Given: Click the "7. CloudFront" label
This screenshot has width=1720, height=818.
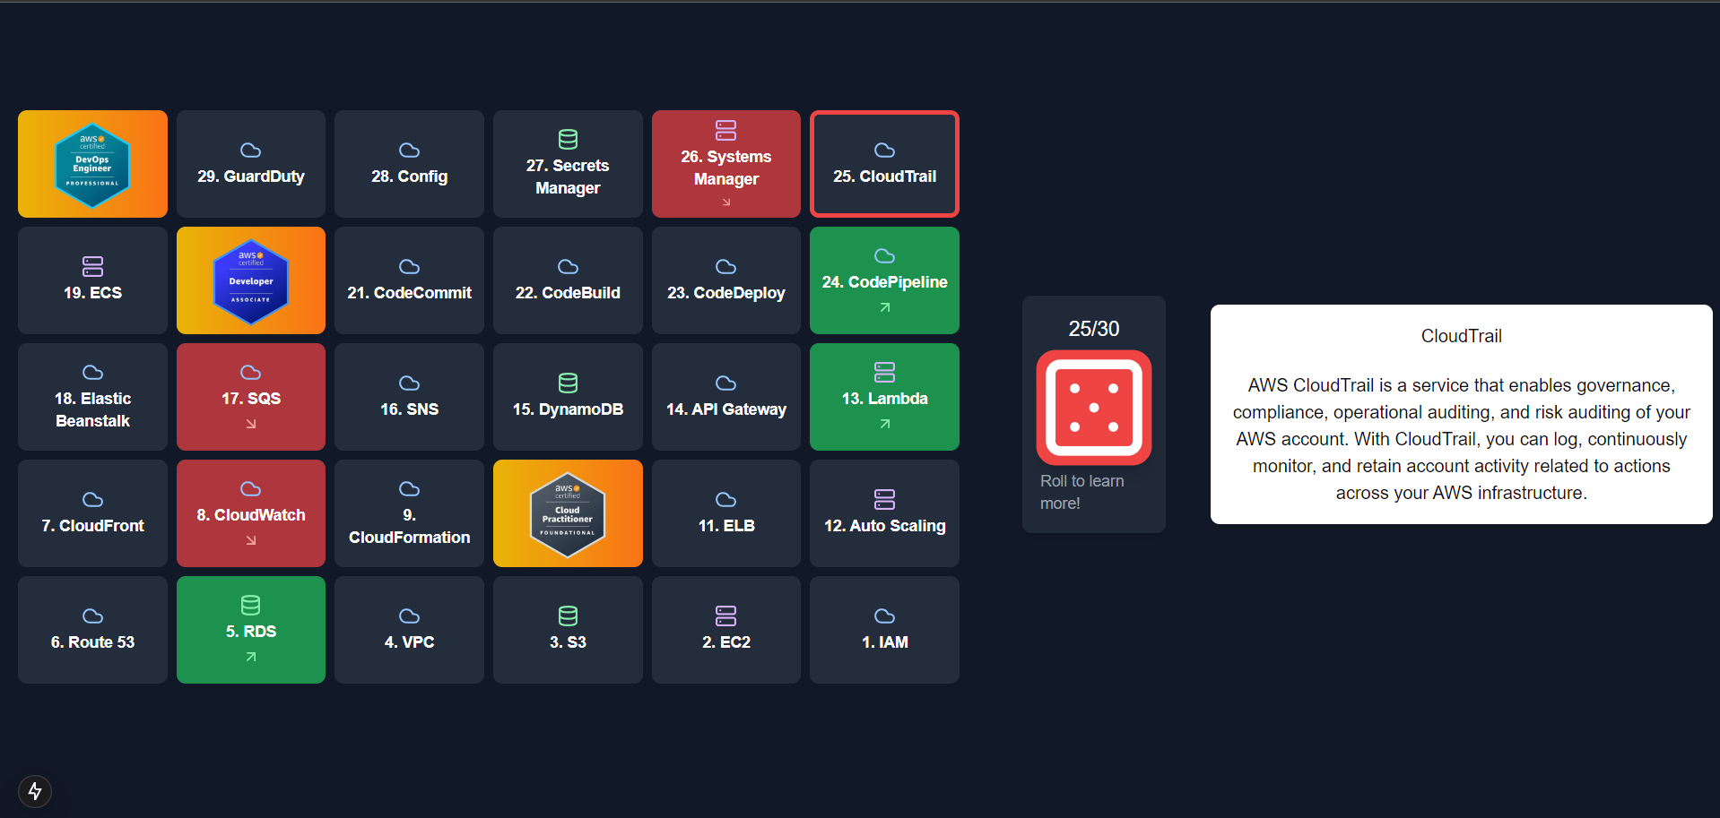Looking at the screenshot, I should (92, 526).
